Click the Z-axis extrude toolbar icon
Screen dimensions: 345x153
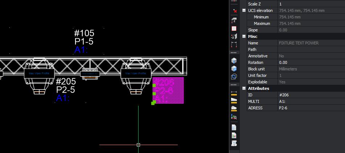(234, 20)
